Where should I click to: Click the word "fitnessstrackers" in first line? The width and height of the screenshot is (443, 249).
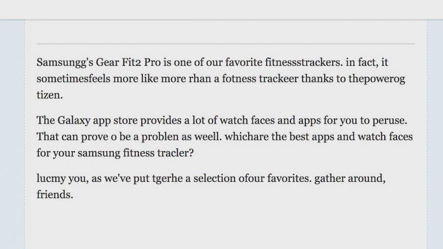(302, 62)
